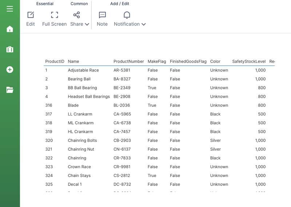Sort by ProductID column header
This screenshot has width=291, height=207.
55,61
